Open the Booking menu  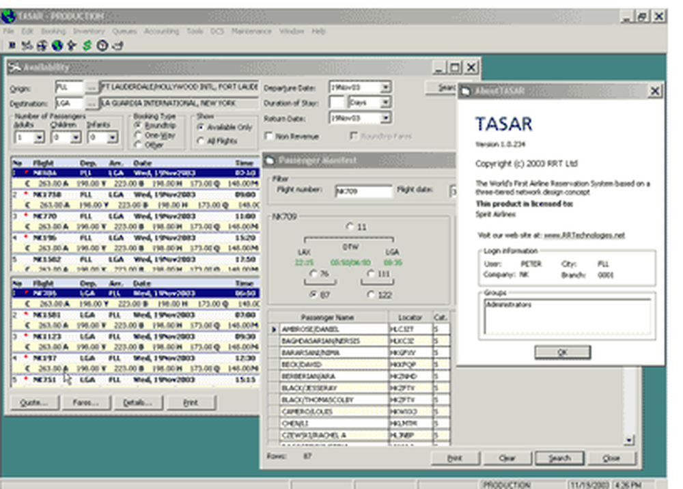click(x=53, y=31)
